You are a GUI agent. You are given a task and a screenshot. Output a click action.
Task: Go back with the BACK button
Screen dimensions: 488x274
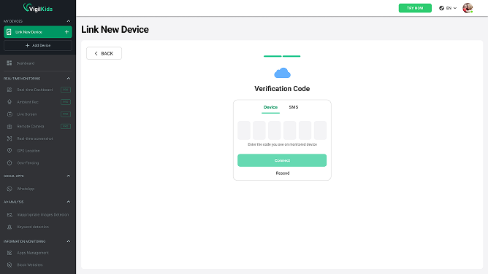click(104, 53)
